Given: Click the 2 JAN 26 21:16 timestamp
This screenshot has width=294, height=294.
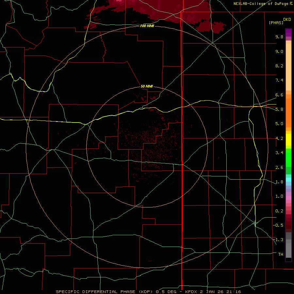Looking at the screenshot, I should (220, 292).
